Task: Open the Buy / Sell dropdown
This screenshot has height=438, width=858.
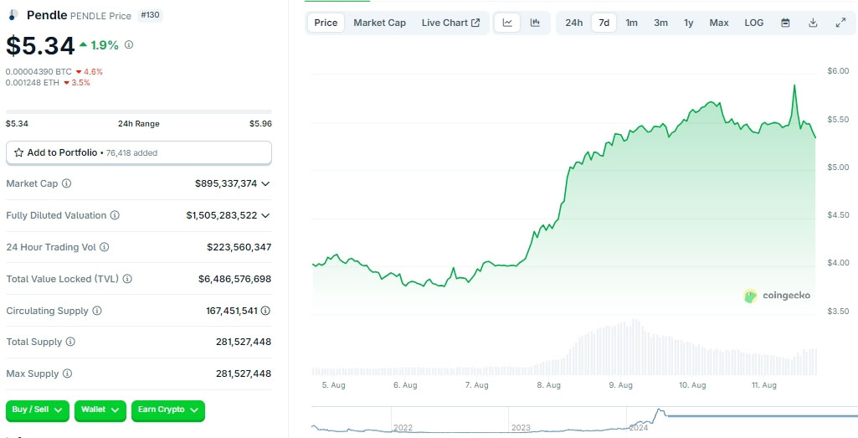Action: pyautogui.click(x=39, y=410)
